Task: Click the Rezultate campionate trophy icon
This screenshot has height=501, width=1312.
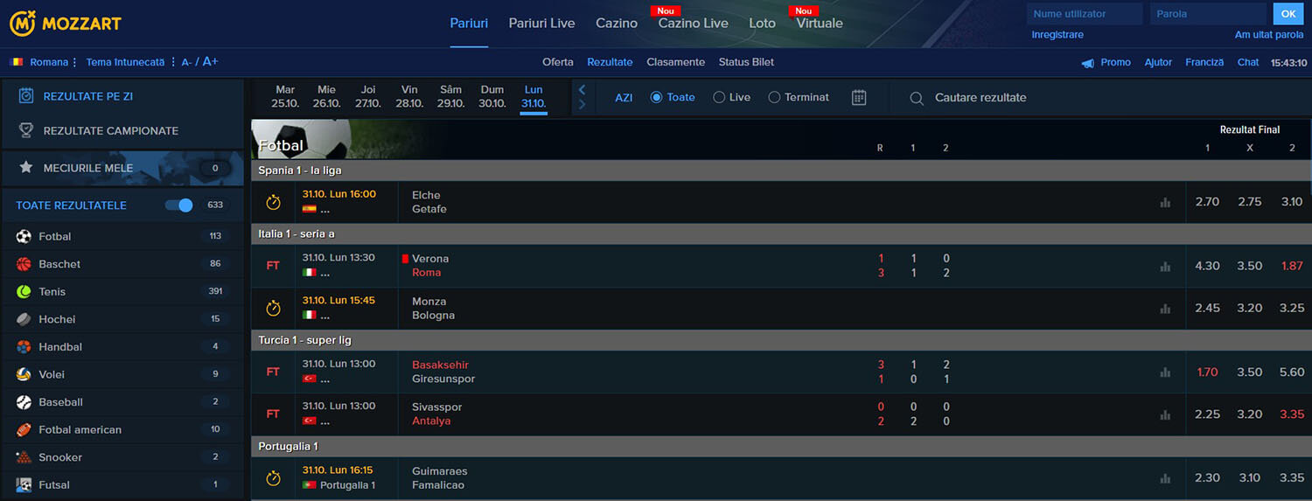Action: coord(26,130)
